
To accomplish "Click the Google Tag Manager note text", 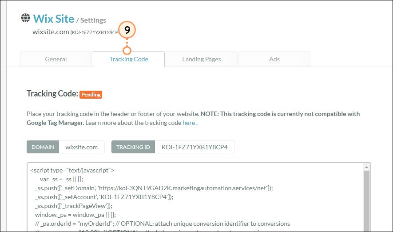I will click(x=193, y=118).
